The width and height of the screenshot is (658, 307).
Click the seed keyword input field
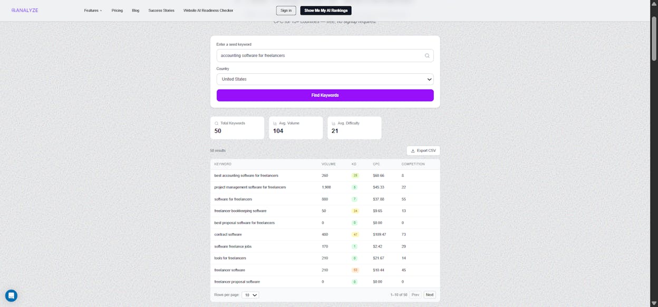[x=325, y=55]
